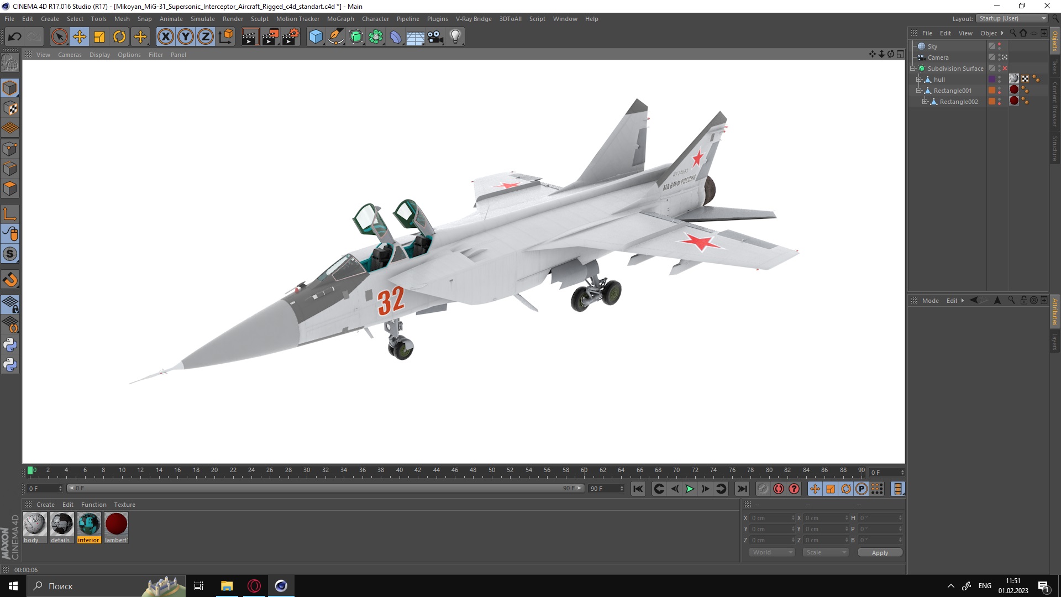The image size is (1061, 597).
Task: Click the coordinate system icon
Action: 225,37
